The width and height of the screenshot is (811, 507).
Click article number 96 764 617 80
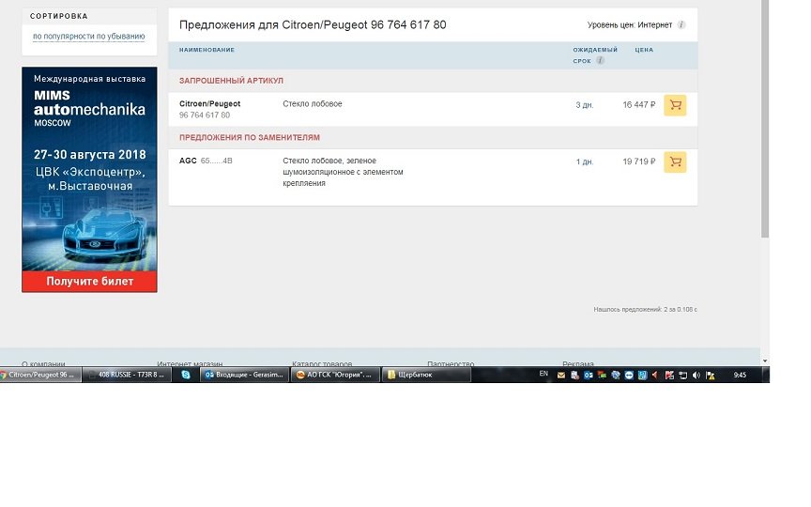click(x=205, y=115)
